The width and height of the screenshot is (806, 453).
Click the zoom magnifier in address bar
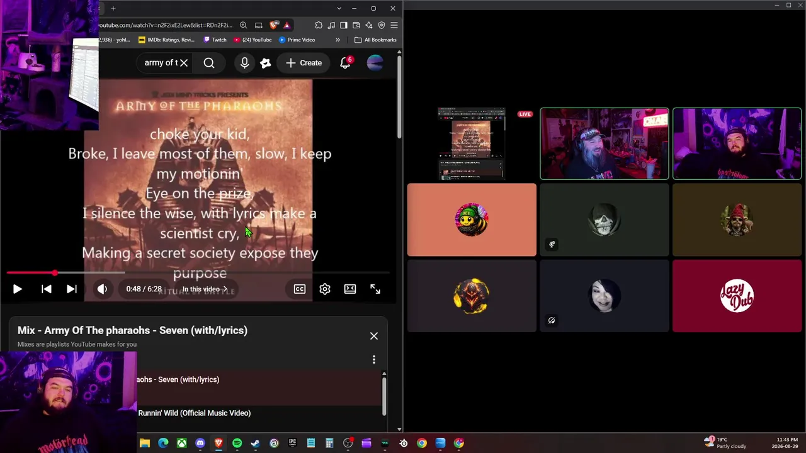click(244, 25)
